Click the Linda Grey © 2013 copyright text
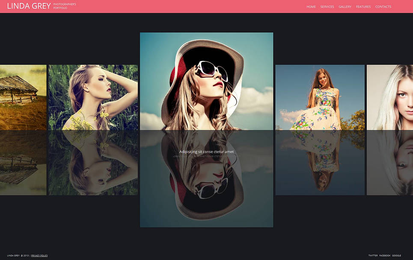Image resolution: width=413 pixels, height=260 pixels. [x=18, y=256]
